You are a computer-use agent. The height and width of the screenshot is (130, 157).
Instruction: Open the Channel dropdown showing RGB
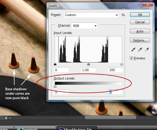coord(85,26)
